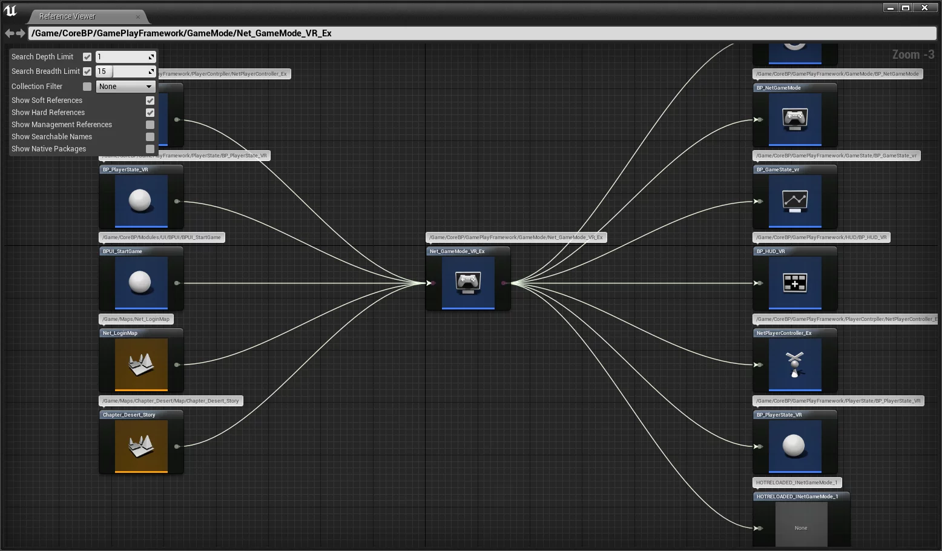The width and height of the screenshot is (942, 551).
Task: Click the NetPlayerController_Ex node icon
Action: point(795,364)
